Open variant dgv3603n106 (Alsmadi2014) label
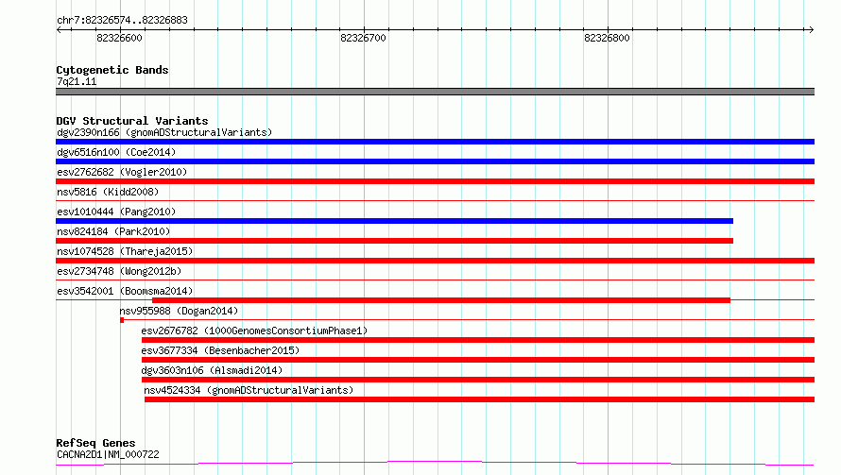 [x=212, y=370]
